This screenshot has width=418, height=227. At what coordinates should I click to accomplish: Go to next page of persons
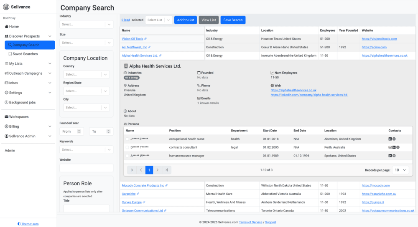[158, 170]
